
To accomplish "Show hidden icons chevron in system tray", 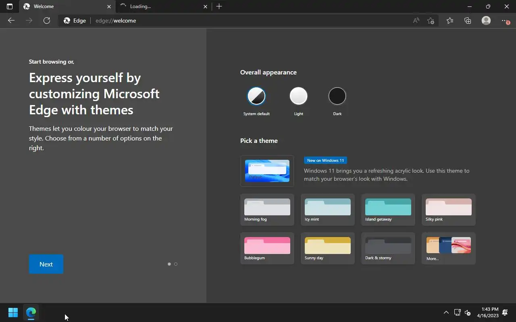I will (x=446, y=312).
